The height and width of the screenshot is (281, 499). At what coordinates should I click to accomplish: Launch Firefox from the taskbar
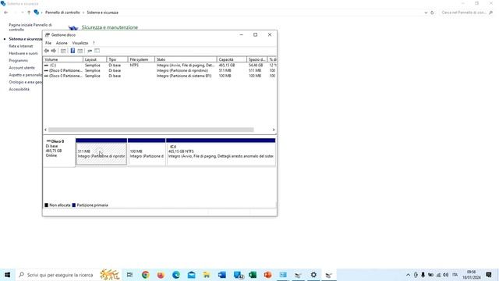click(x=161, y=275)
